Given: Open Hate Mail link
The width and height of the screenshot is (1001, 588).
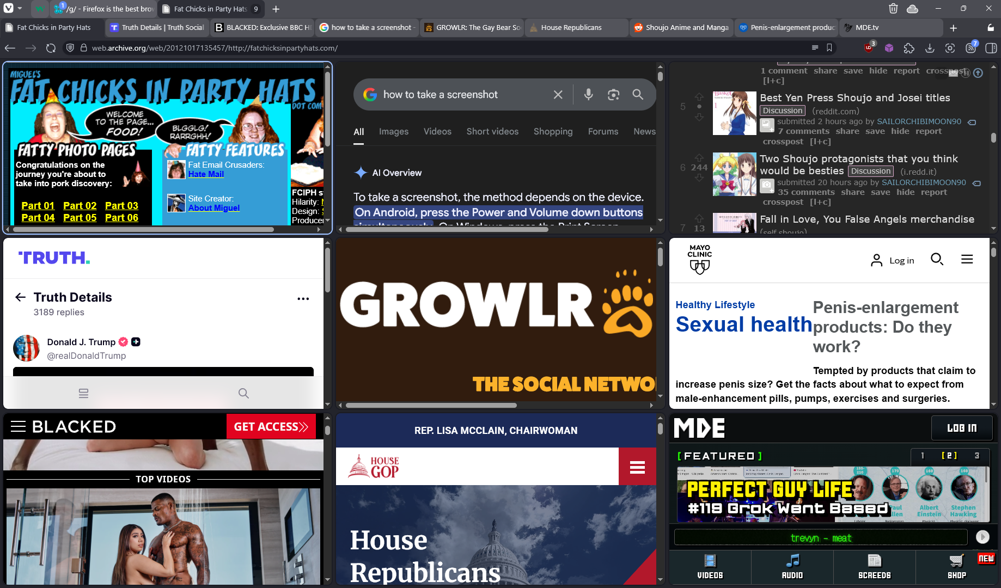Looking at the screenshot, I should (206, 174).
